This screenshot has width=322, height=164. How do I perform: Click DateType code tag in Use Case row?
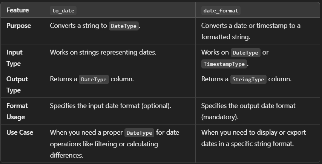pos(139,133)
